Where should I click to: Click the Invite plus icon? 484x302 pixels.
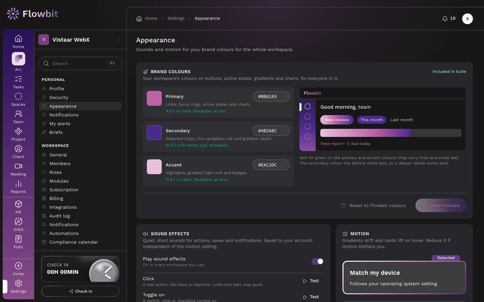coord(18,266)
